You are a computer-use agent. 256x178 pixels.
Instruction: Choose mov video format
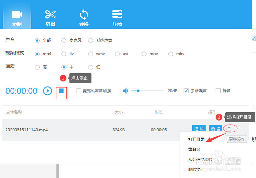[144, 54]
